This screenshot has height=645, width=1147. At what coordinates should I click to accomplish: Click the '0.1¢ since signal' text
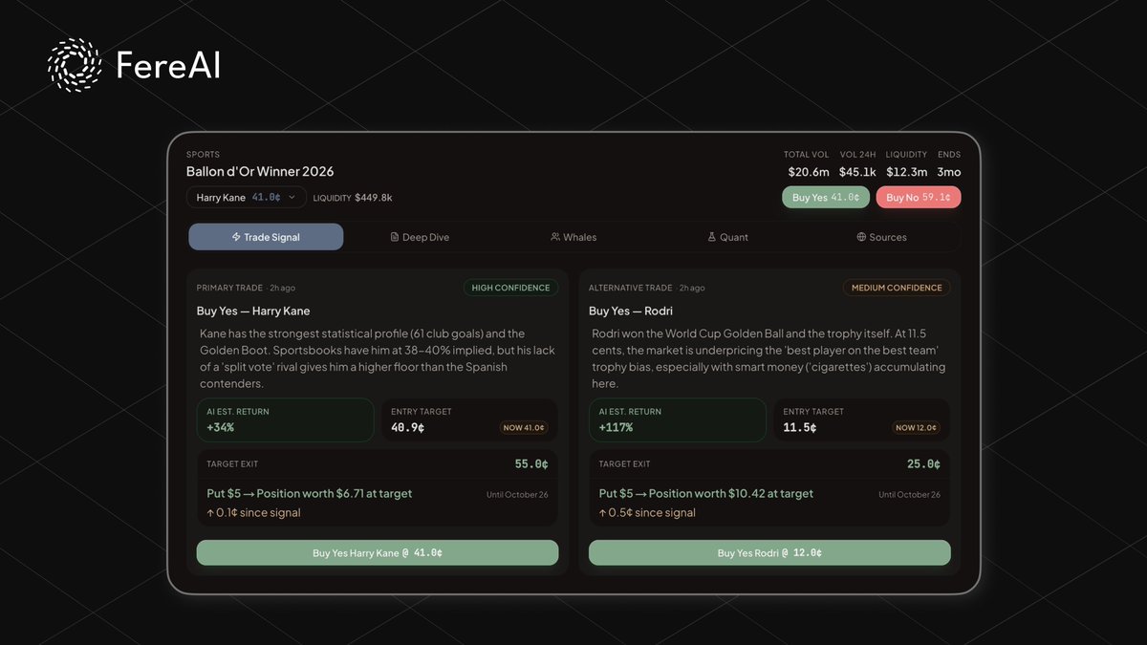(259, 513)
